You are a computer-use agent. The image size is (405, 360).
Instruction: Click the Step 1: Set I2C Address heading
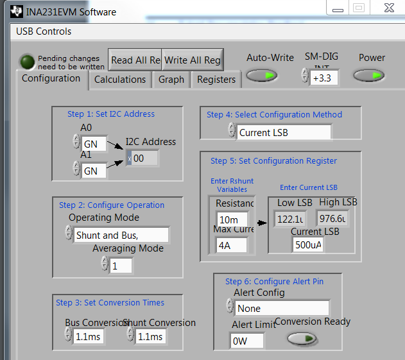[x=111, y=114]
